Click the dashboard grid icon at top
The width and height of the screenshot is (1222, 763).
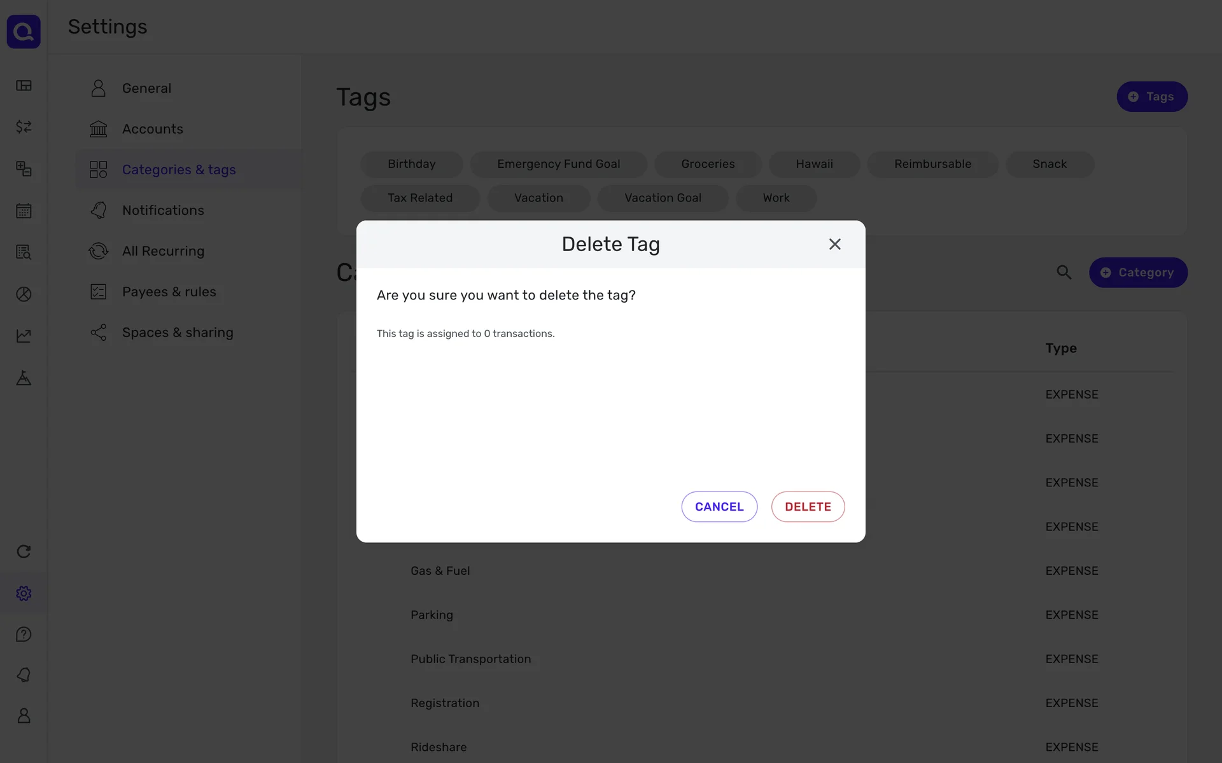pos(24,86)
